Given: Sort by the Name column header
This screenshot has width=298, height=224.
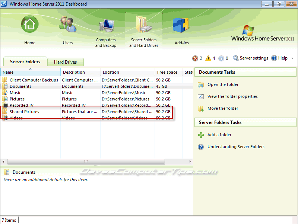Looking at the screenshot, I should [31, 72].
